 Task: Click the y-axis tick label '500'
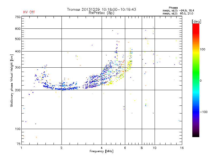(x=18, y=39)
